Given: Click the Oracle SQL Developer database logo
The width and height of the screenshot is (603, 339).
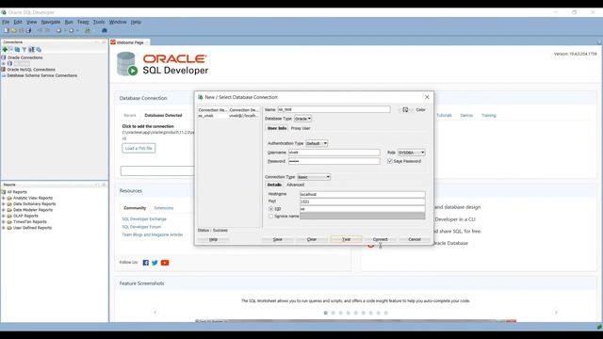Looking at the screenshot, I should [127, 64].
